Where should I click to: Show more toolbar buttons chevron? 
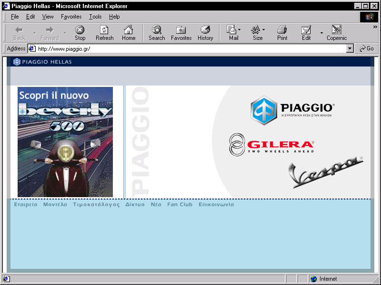(x=375, y=27)
